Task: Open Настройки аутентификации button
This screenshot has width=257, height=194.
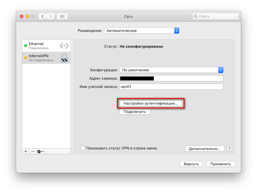Action: coord(151,103)
